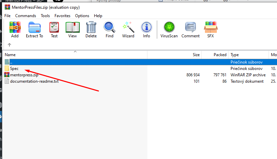Show archive Info

(146, 30)
